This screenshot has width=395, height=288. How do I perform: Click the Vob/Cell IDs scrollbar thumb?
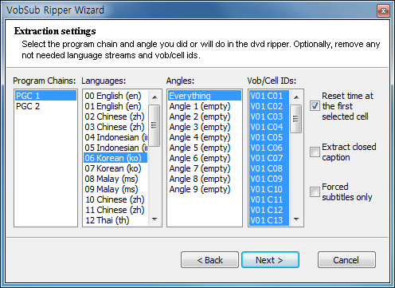pyautogui.click(x=296, y=119)
